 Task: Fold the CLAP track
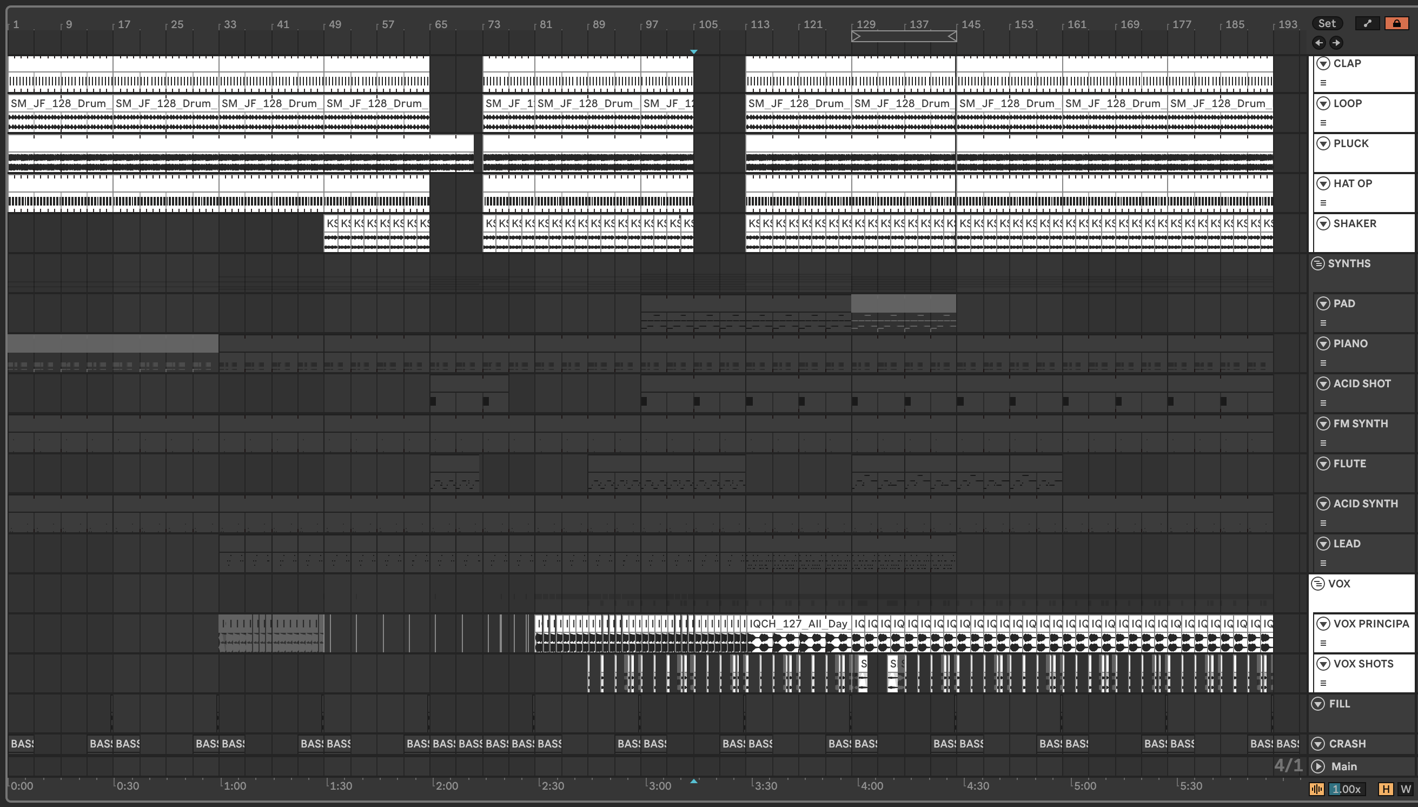[x=1323, y=63]
